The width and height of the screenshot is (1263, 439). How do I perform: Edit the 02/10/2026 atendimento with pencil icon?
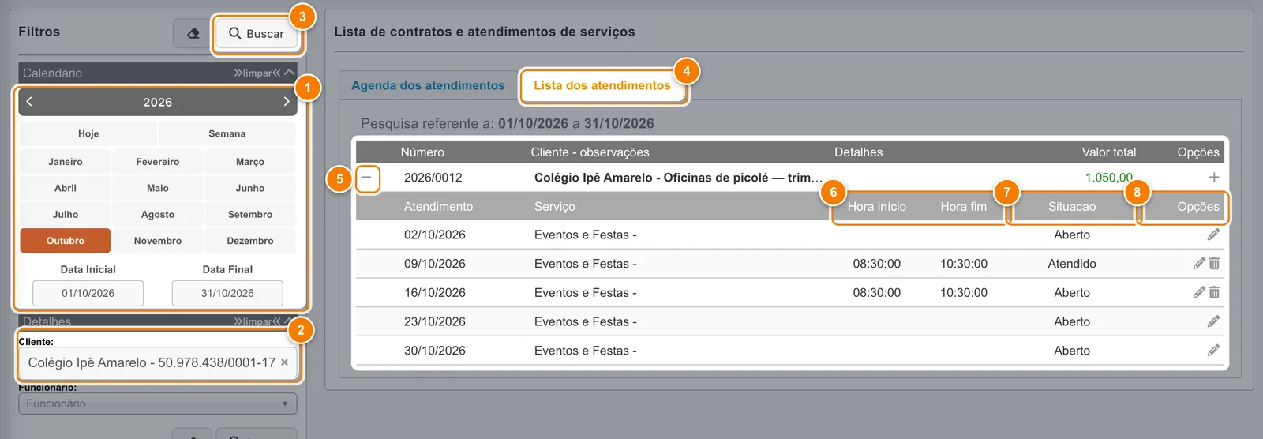point(1213,235)
